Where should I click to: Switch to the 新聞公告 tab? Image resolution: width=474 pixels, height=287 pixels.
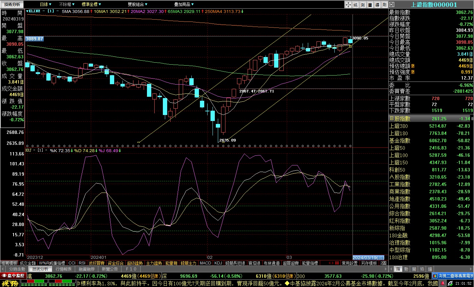click(x=110, y=269)
